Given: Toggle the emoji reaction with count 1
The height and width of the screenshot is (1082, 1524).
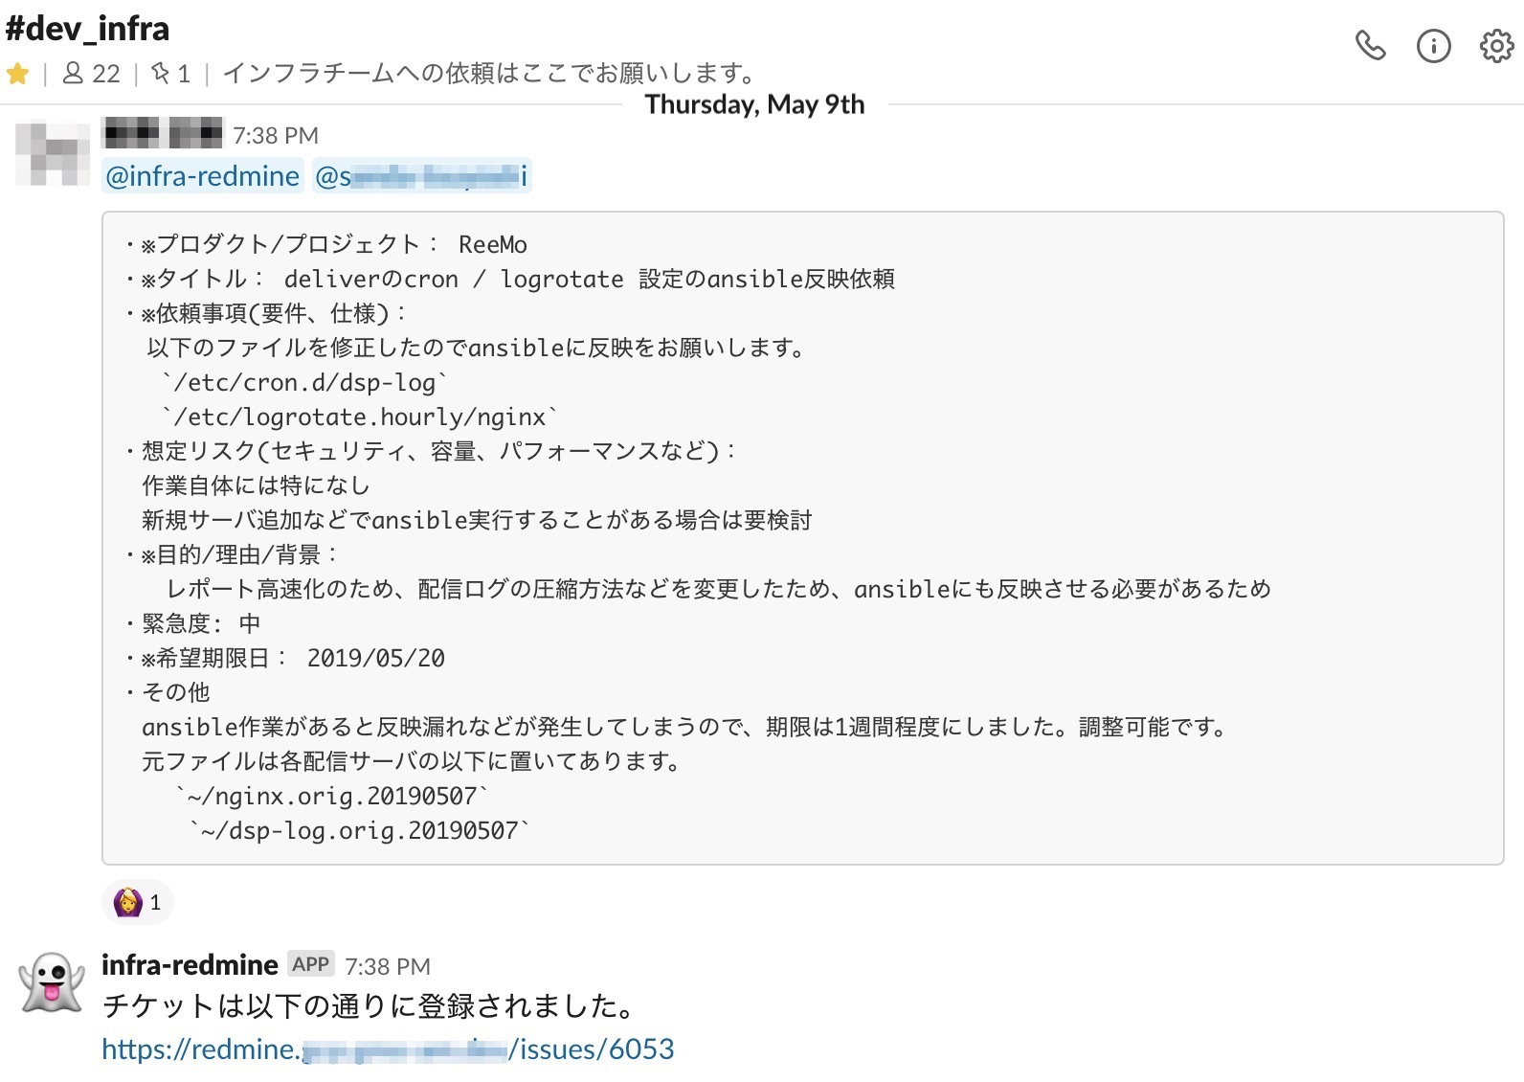Looking at the screenshot, I should (x=138, y=902).
